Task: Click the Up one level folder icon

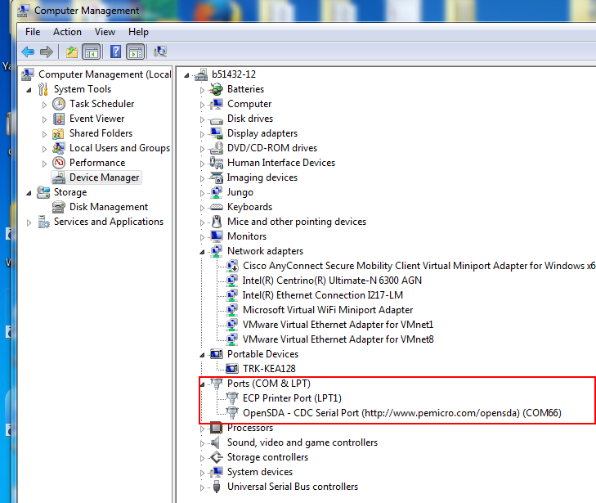Action: pyautogui.click(x=71, y=52)
